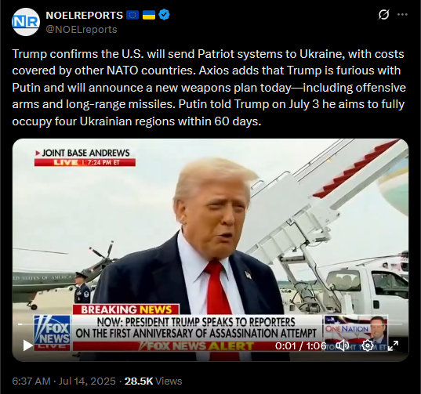This screenshot has height=394, width=421.
Task: Click the One Nation promo in video
Action: click(x=356, y=333)
